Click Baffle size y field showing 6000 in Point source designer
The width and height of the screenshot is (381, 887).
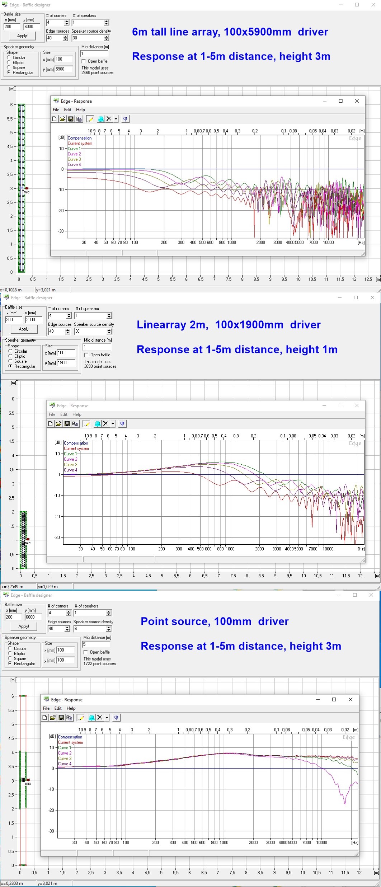coord(33,617)
